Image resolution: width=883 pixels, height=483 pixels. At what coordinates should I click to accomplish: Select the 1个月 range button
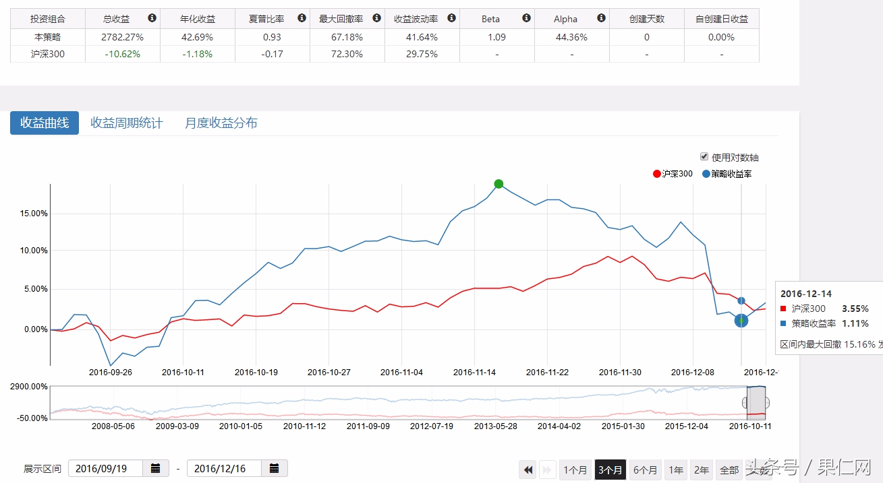(575, 470)
